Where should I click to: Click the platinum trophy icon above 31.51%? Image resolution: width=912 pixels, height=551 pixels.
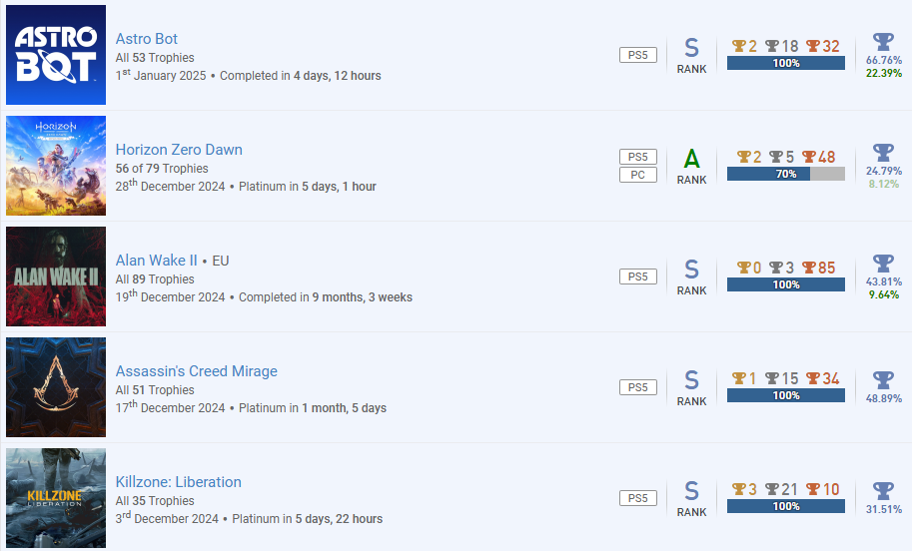tap(883, 491)
